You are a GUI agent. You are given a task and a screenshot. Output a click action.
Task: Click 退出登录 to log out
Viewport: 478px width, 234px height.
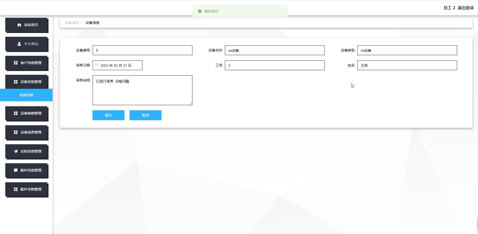coord(465,8)
